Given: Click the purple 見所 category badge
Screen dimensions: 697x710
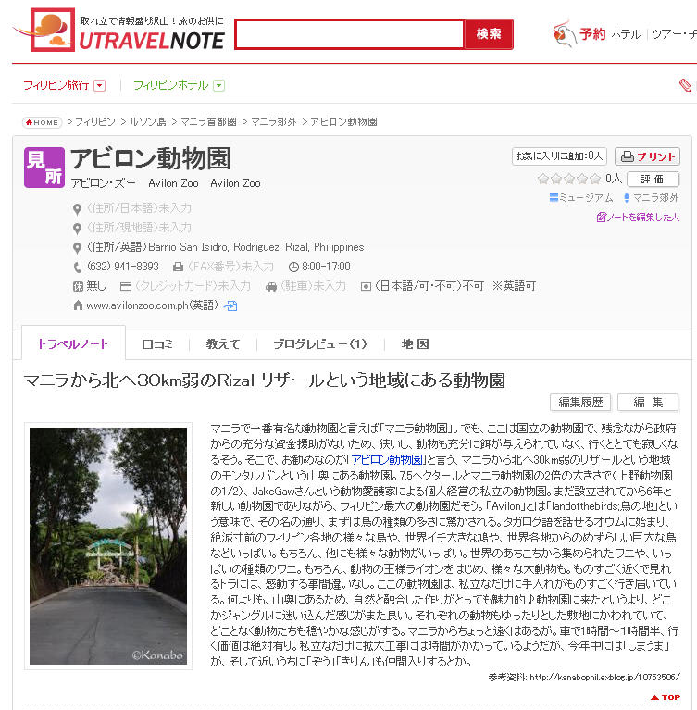Looking at the screenshot, I should tap(44, 168).
